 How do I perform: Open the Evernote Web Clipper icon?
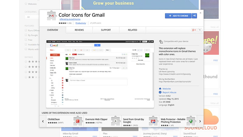pos(115,121)
